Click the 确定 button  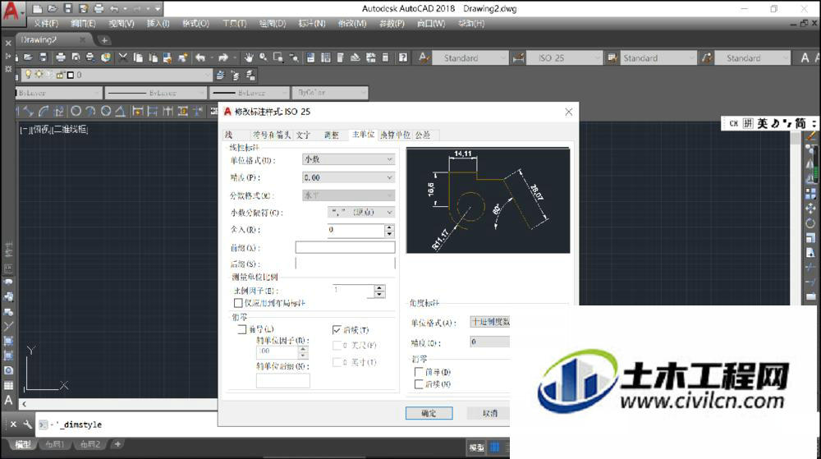click(429, 413)
